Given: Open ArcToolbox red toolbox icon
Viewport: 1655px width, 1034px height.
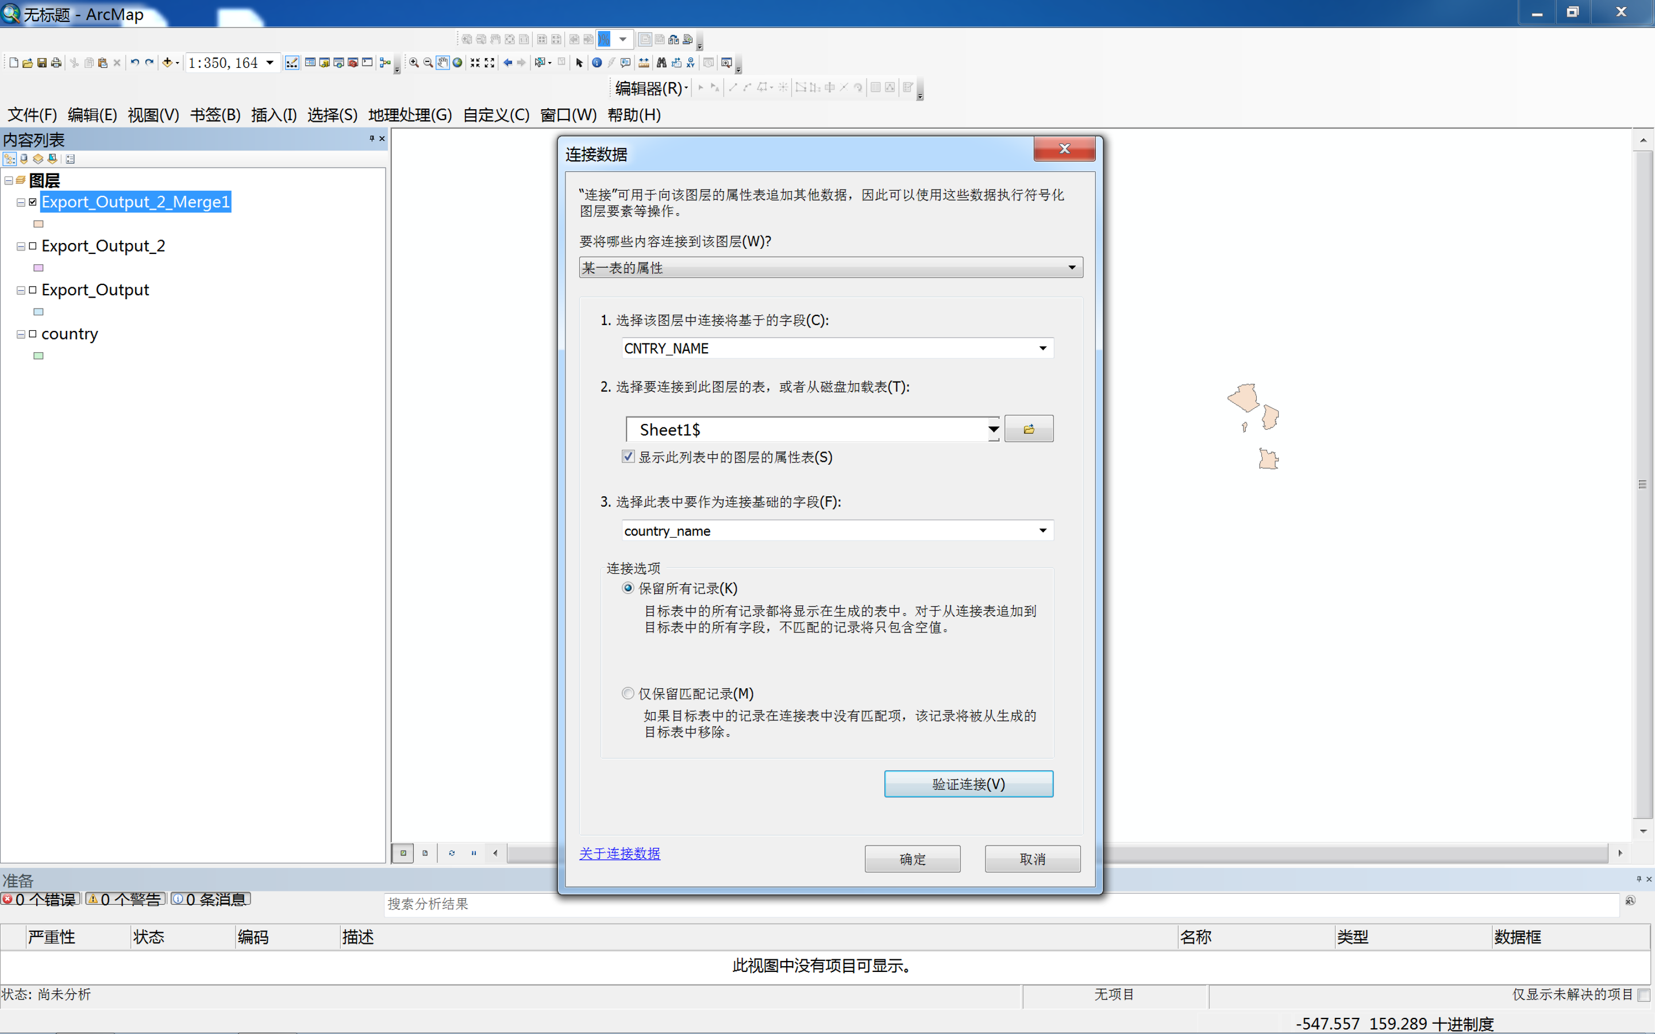Looking at the screenshot, I should 353,63.
